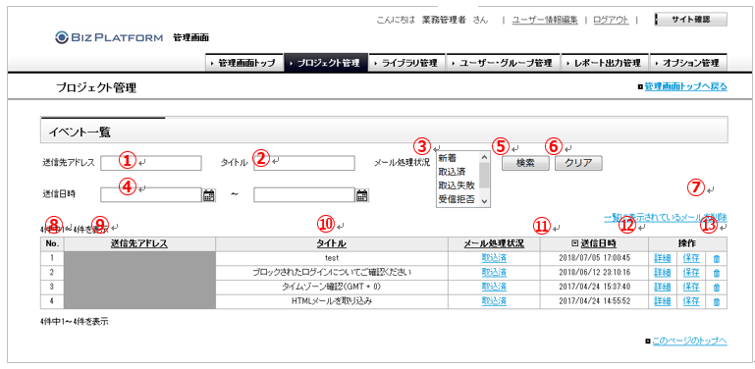Click trash icon for HTMLメールを取り込み row
This screenshot has height=369, width=755.
point(716,301)
